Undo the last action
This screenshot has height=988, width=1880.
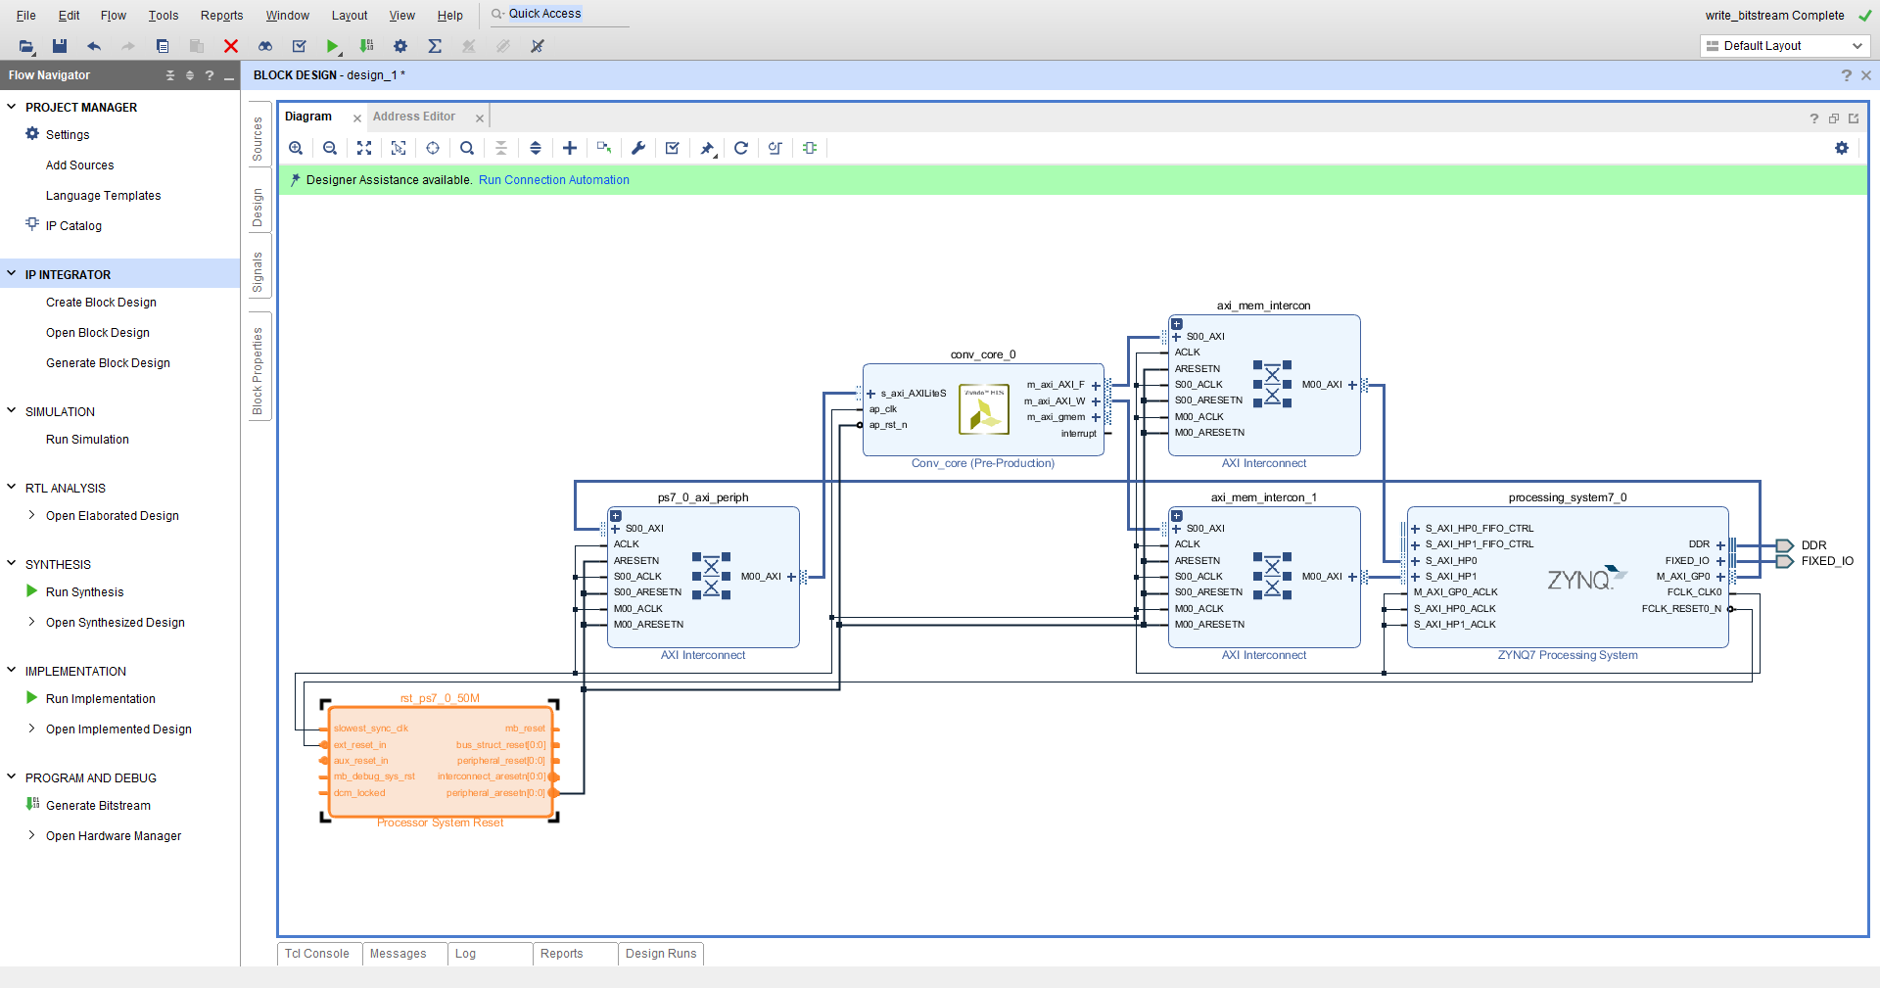tap(94, 46)
